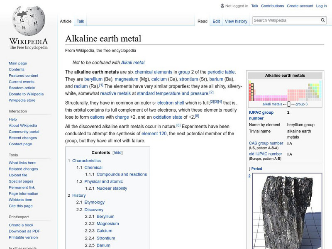Hide the Contents table

pos(118,153)
